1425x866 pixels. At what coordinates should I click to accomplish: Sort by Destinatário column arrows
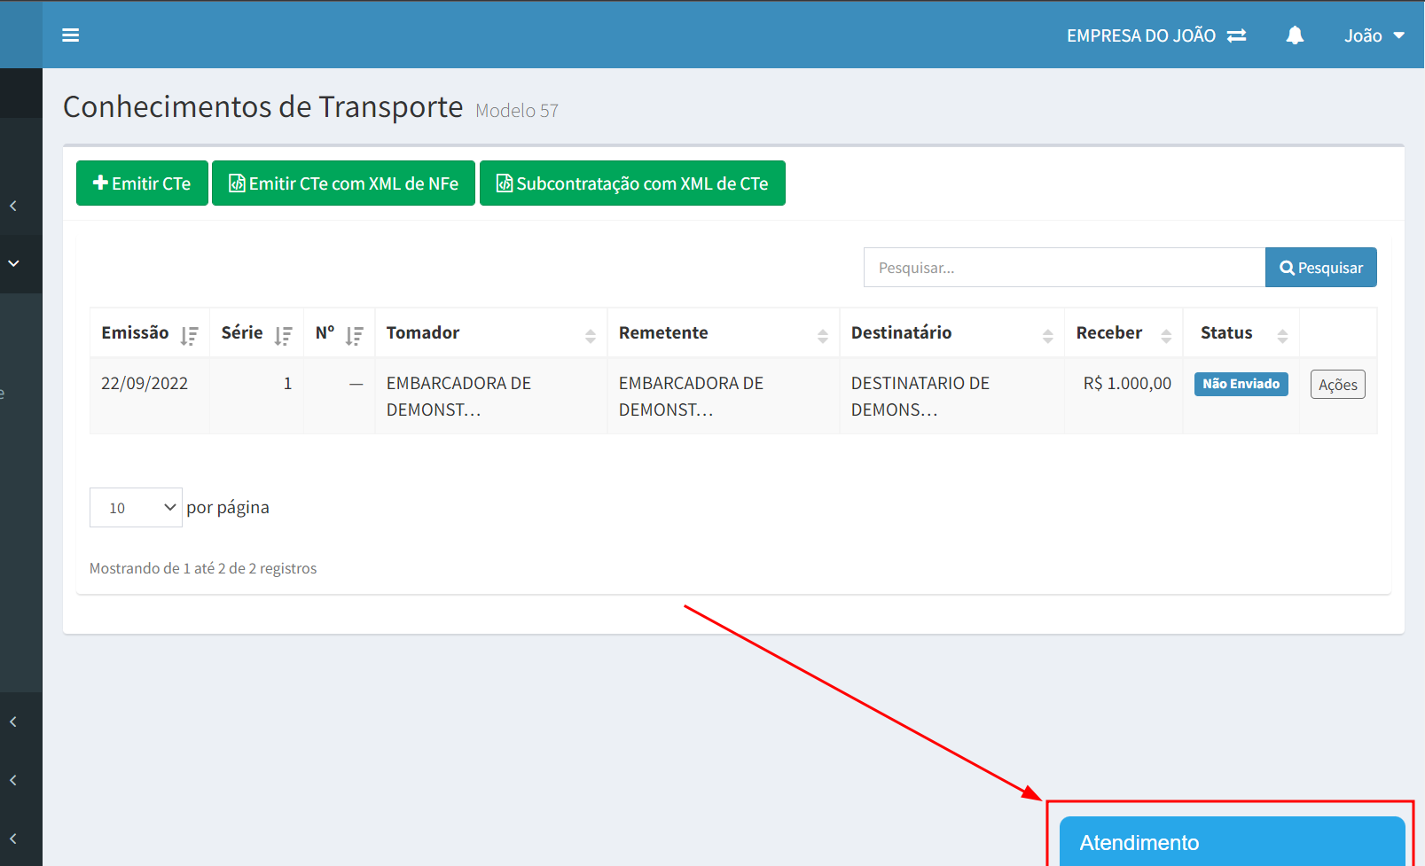[x=1048, y=335]
